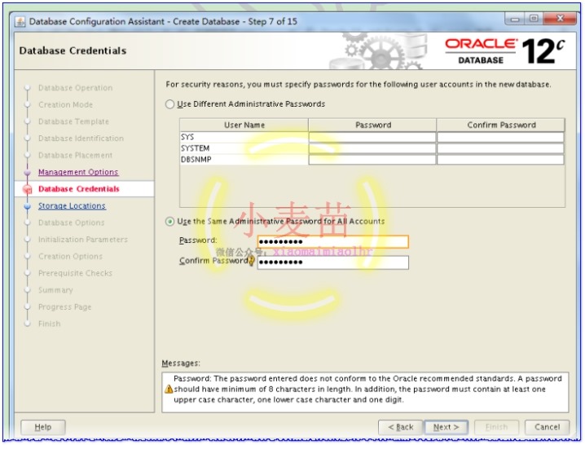Click the Confirm Password column header

(501, 125)
